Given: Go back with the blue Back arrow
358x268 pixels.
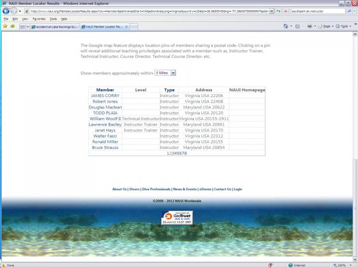Looking at the screenshot, I should pyautogui.click(x=6, y=11).
